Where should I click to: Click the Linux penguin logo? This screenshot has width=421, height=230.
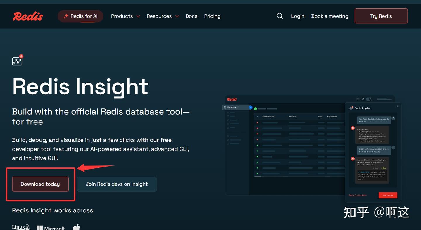pos(21,227)
